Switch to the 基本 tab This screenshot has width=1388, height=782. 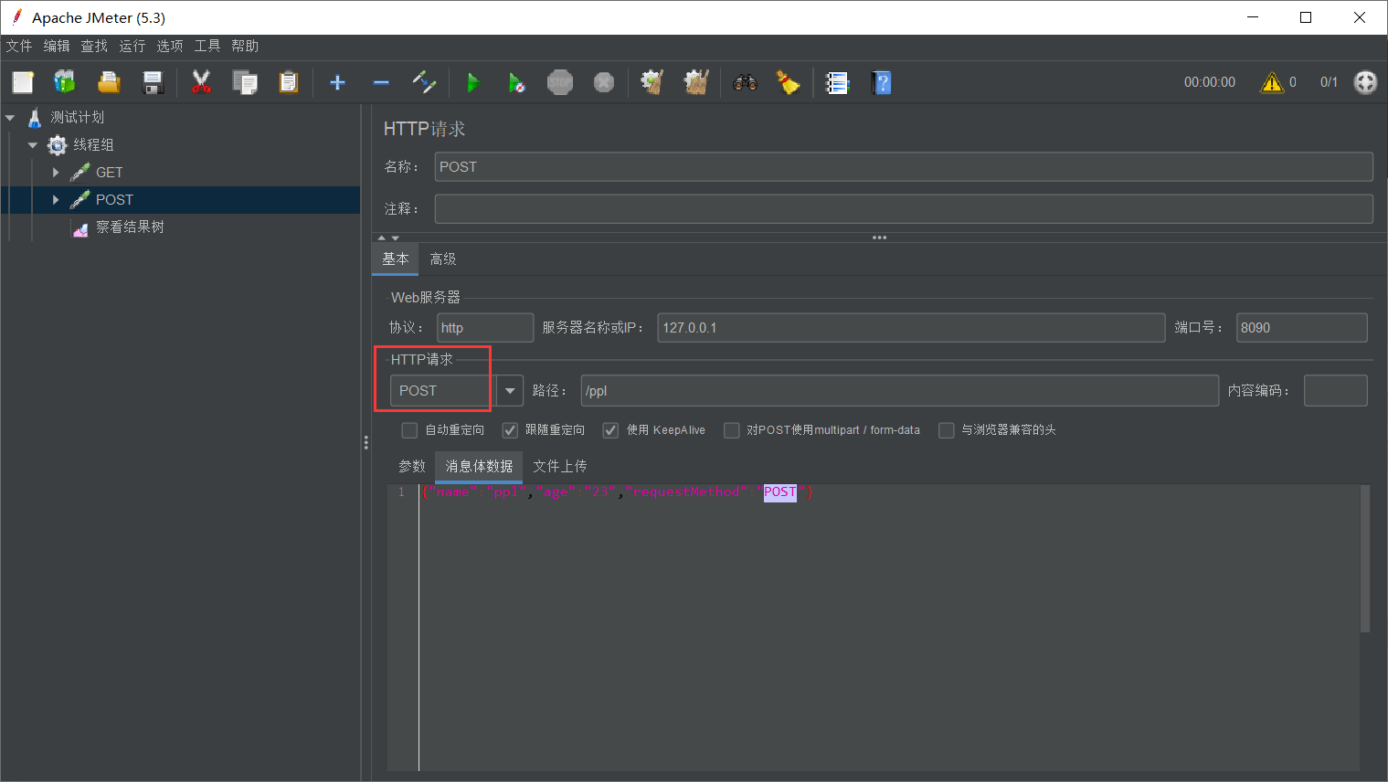pyautogui.click(x=396, y=259)
